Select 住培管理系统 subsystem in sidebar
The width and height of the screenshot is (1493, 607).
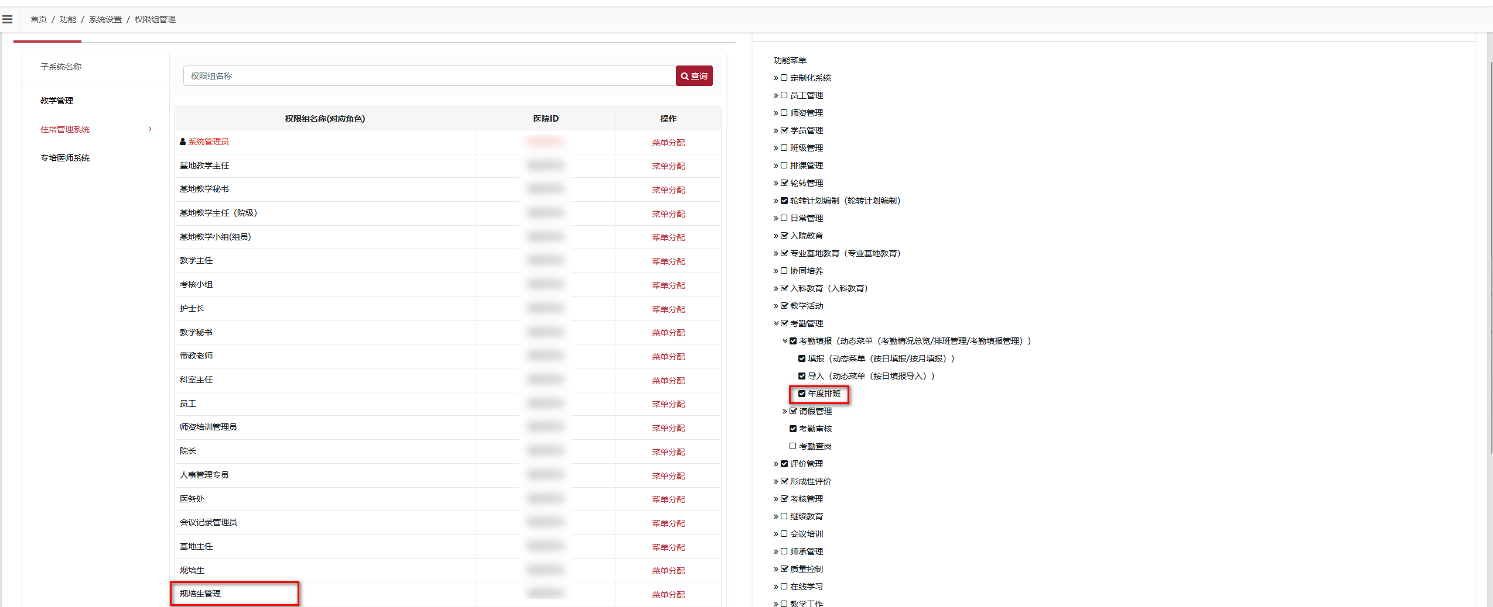pos(65,129)
